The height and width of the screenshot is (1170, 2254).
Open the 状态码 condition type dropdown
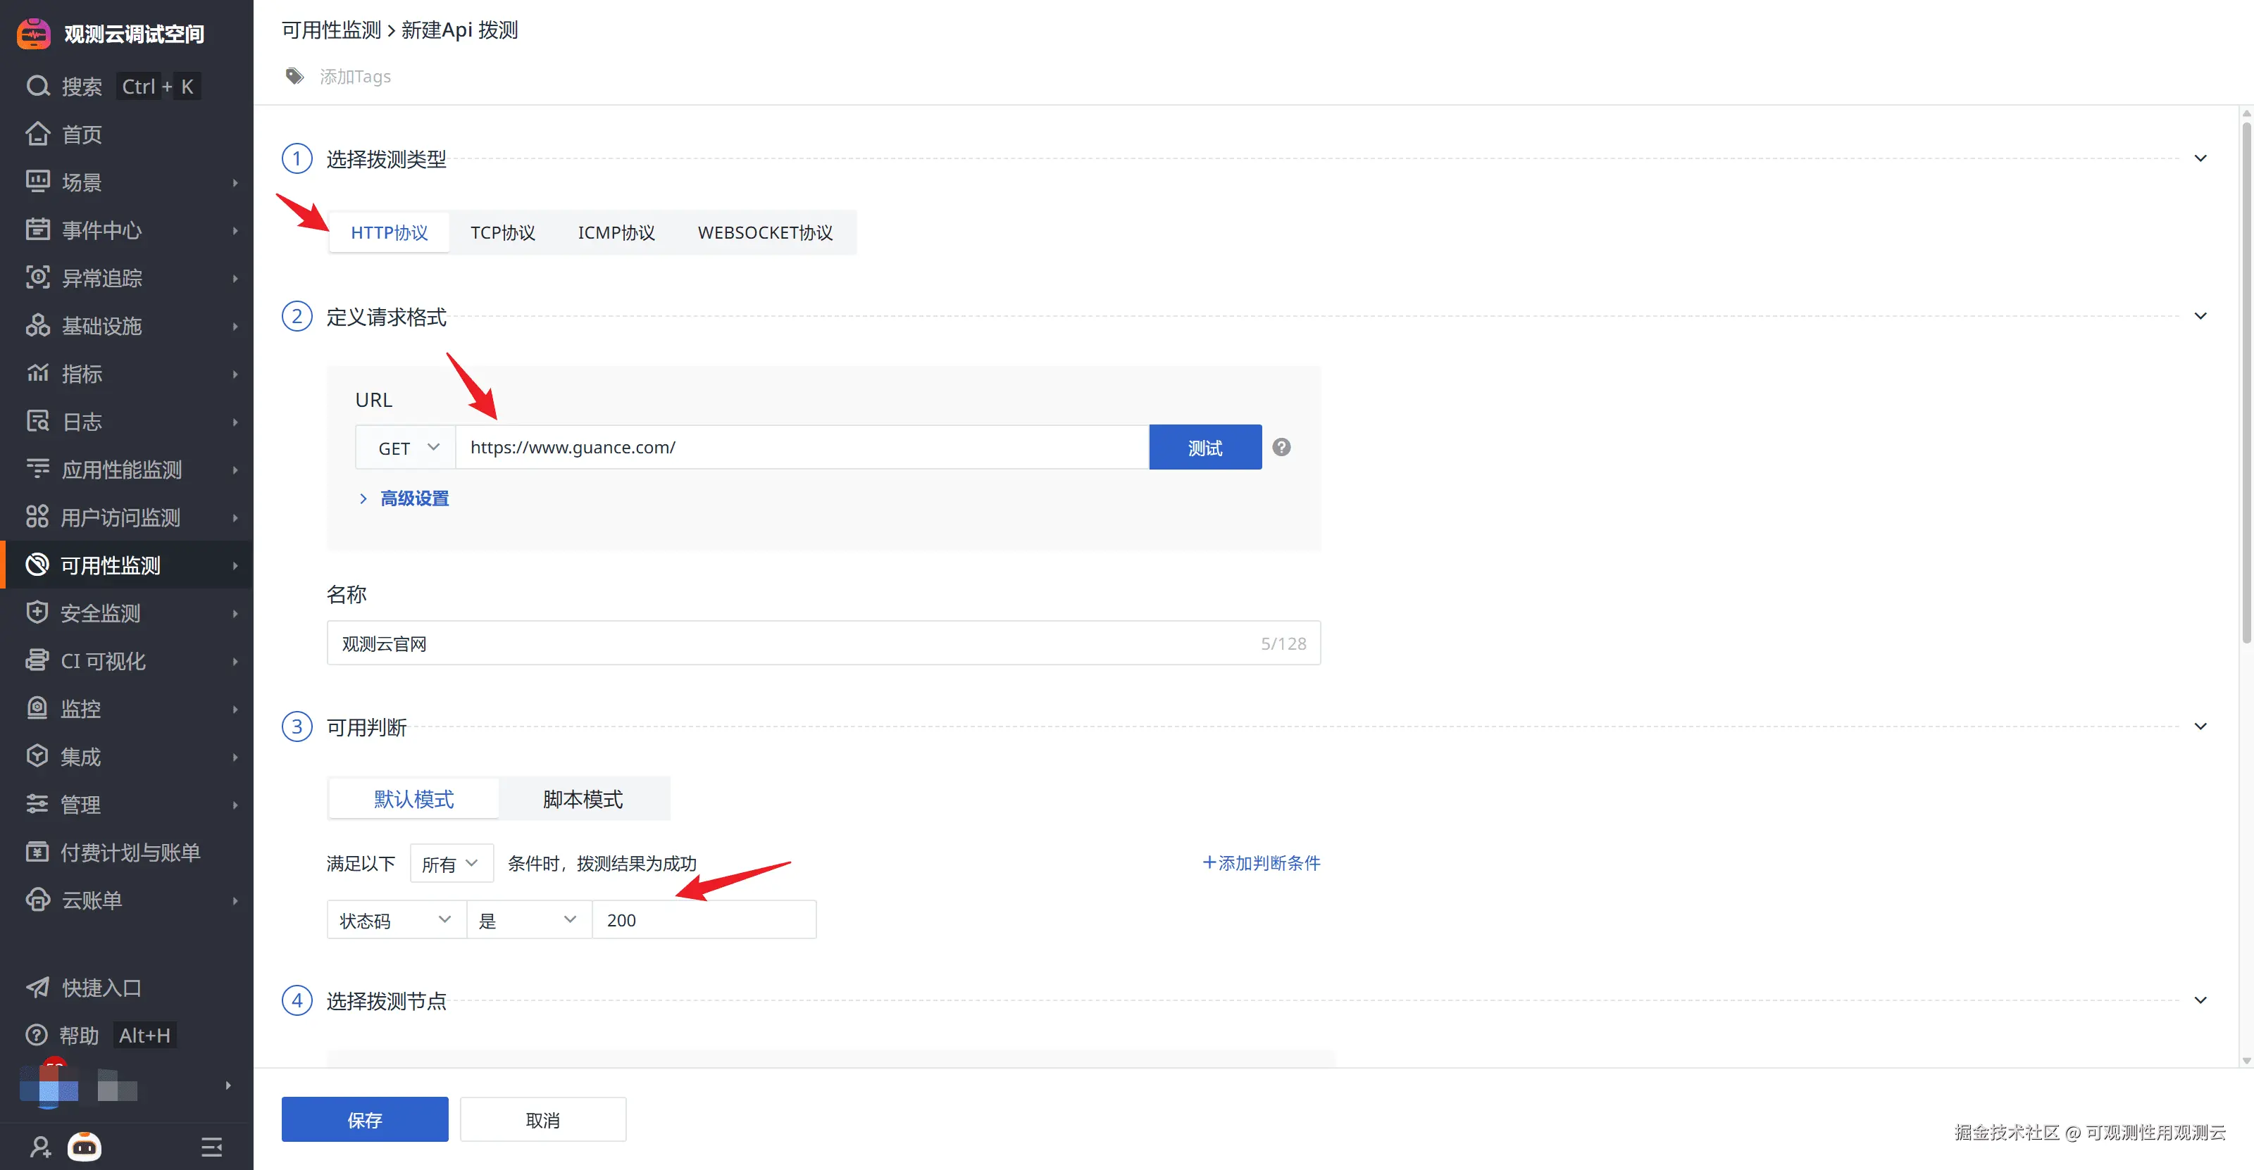(395, 920)
